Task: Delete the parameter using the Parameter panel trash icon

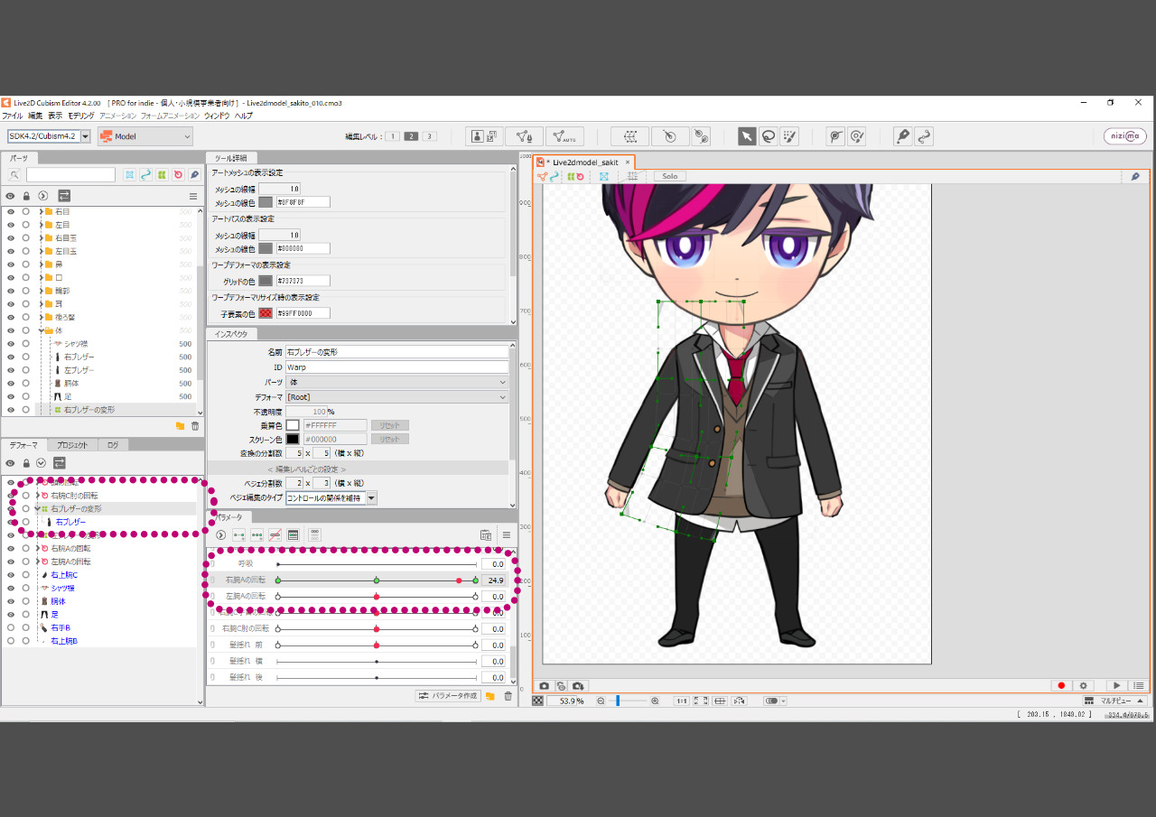Action: pos(508,696)
